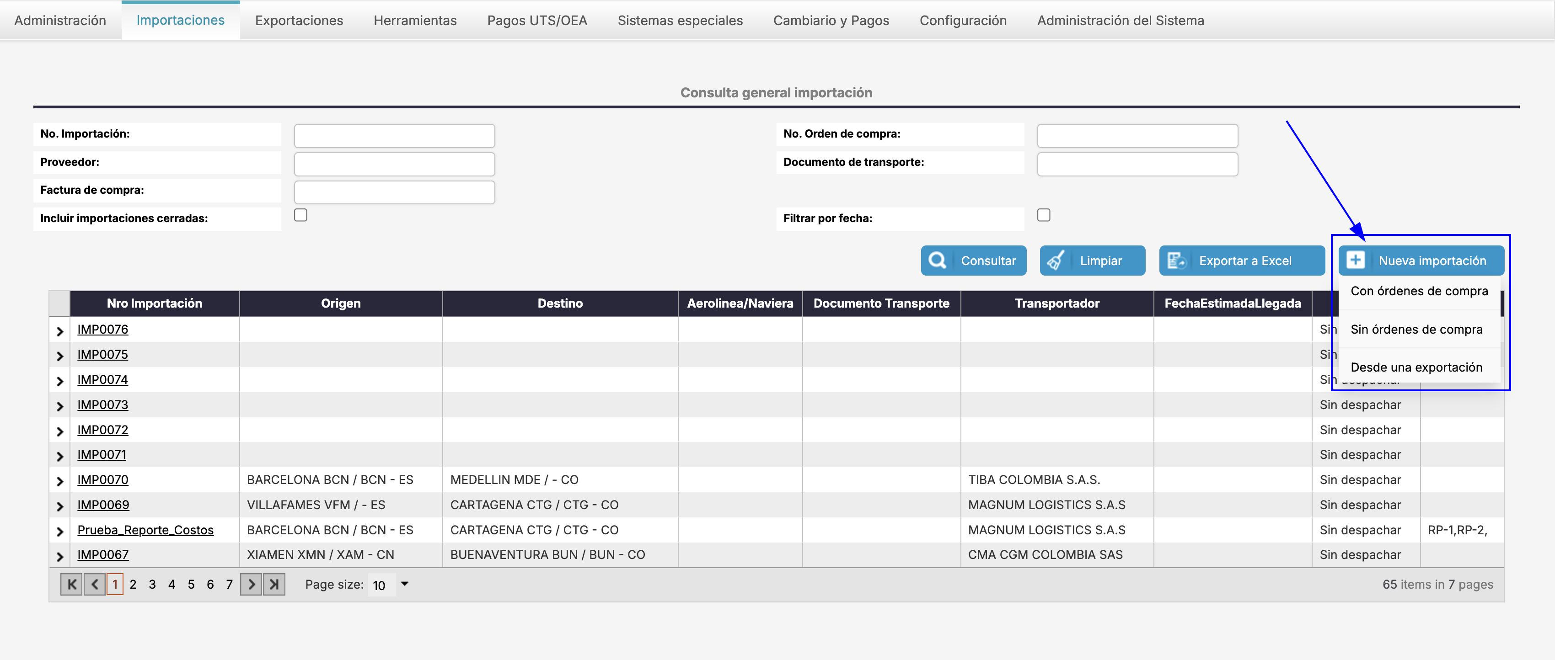Jump to last page of results
Image resolution: width=1555 pixels, height=660 pixels.
[274, 584]
